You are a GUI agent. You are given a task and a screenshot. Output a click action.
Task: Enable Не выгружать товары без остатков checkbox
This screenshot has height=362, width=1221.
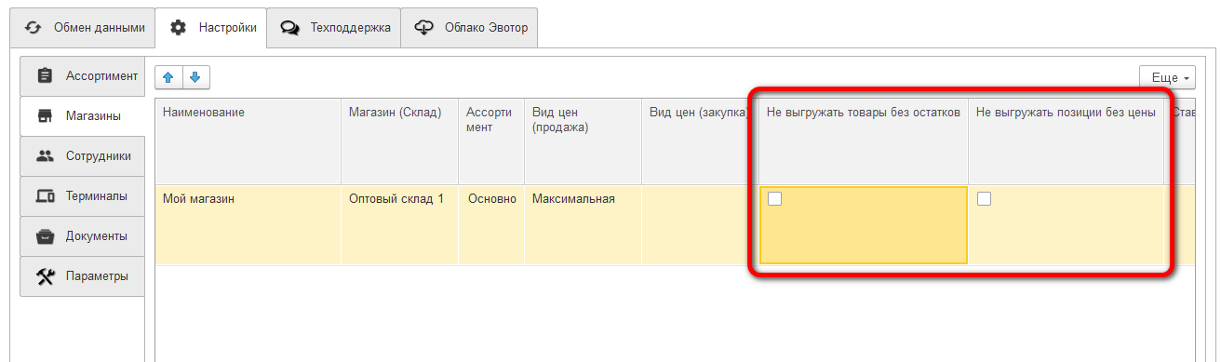click(x=774, y=198)
